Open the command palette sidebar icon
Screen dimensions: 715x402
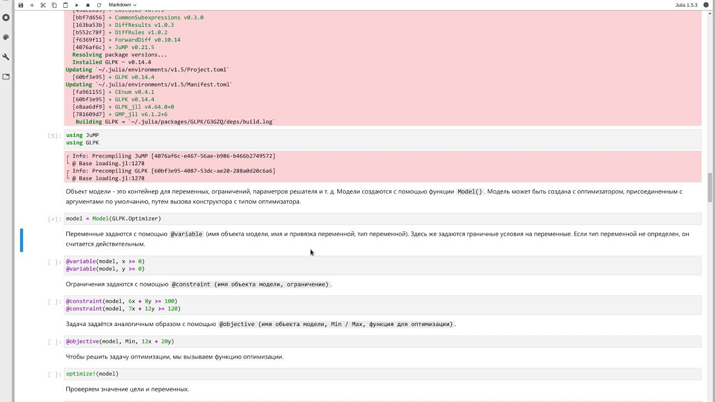pyautogui.click(x=6, y=37)
